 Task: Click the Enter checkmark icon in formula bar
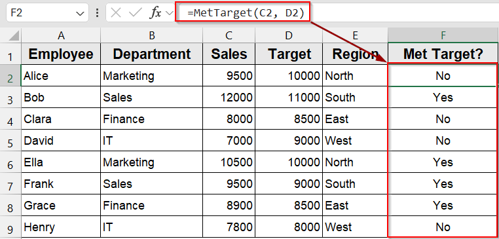136,13
